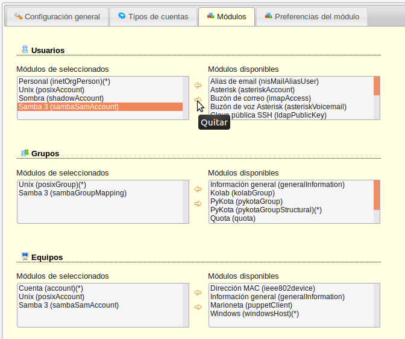Image resolution: width=405 pixels, height=339 pixels.
Task: Select Samba 3 (sambaSamAccount) in Usuarios
Action: coord(100,107)
